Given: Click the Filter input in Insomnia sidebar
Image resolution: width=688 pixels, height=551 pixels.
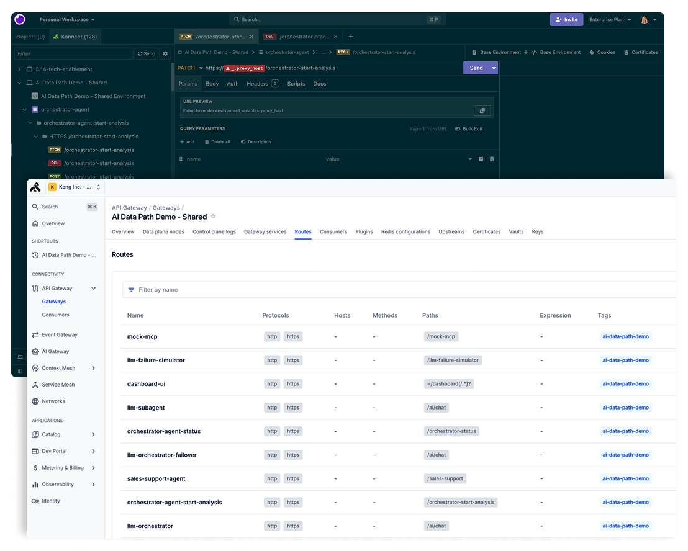Looking at the screenshot, I should tap(74, 53).
